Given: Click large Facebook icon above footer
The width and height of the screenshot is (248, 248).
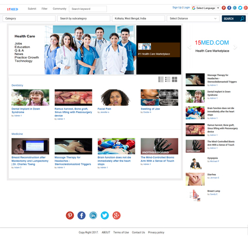Looking at the screenshot, I should point(82,215).
